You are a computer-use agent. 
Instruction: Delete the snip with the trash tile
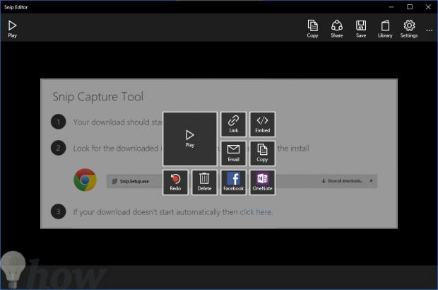coord(204,182)
